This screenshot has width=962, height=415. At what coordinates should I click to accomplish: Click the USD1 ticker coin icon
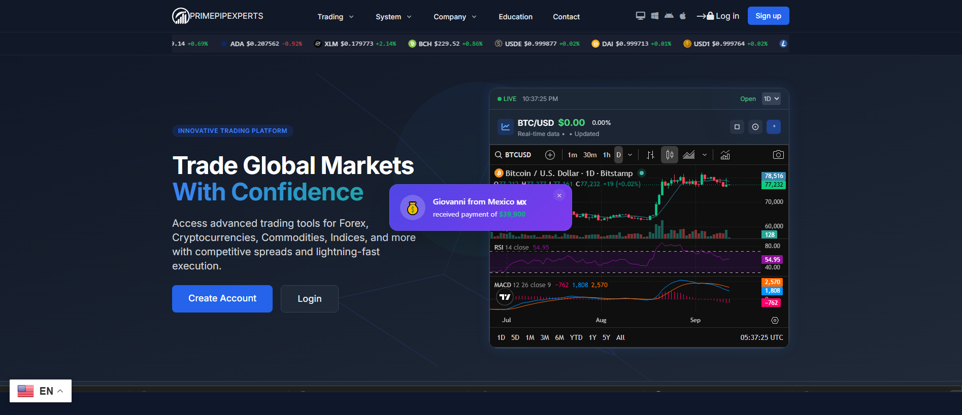(687, 44)
